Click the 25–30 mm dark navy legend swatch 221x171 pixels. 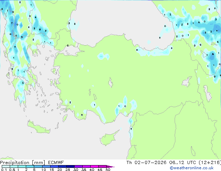pyautogui.click(x=70, y=166)
